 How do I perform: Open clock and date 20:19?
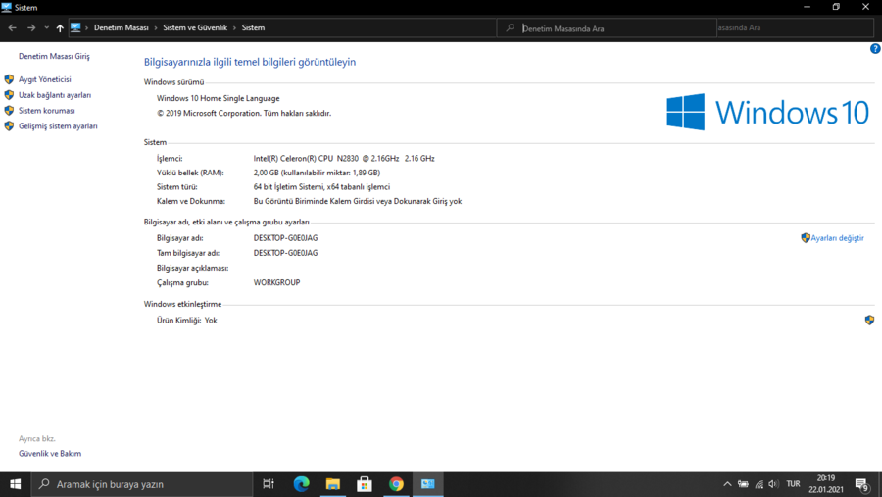click(826, 484)
